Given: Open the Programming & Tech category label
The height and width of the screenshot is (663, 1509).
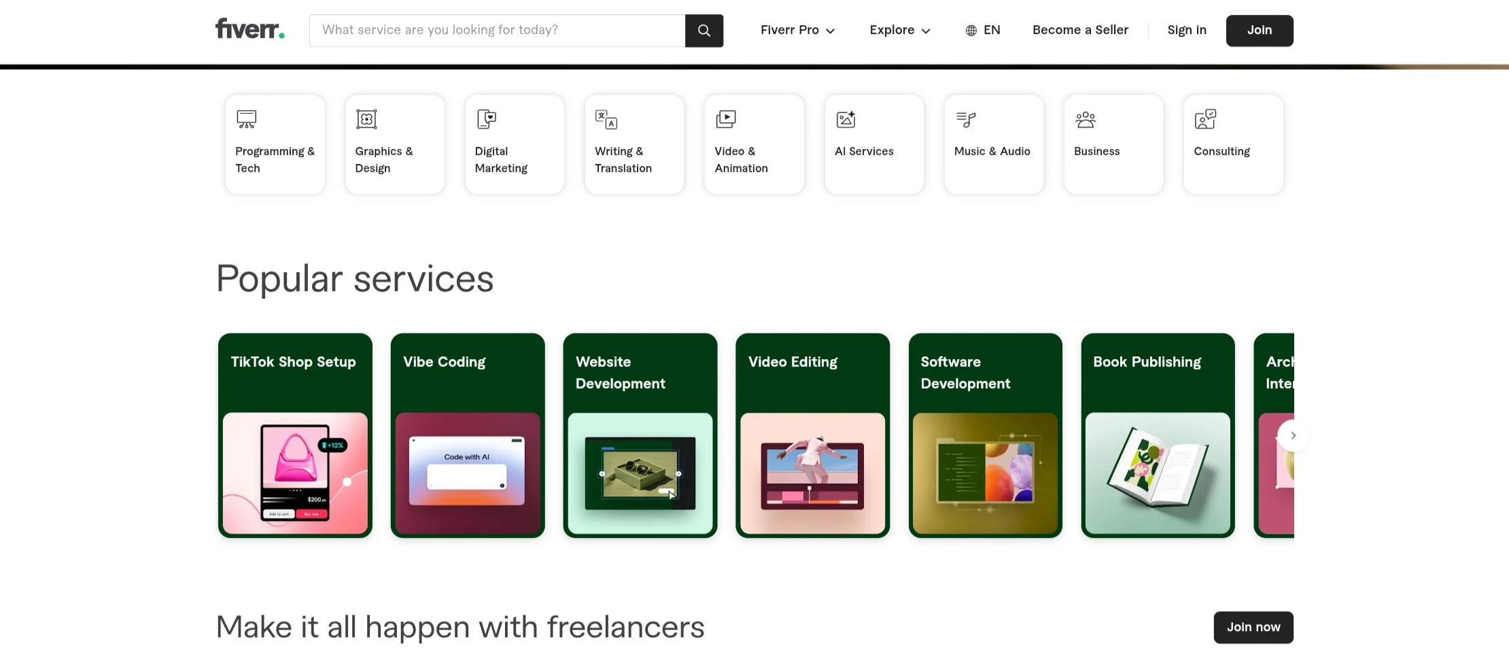Looking at the screenshot, I should (275, 159).
